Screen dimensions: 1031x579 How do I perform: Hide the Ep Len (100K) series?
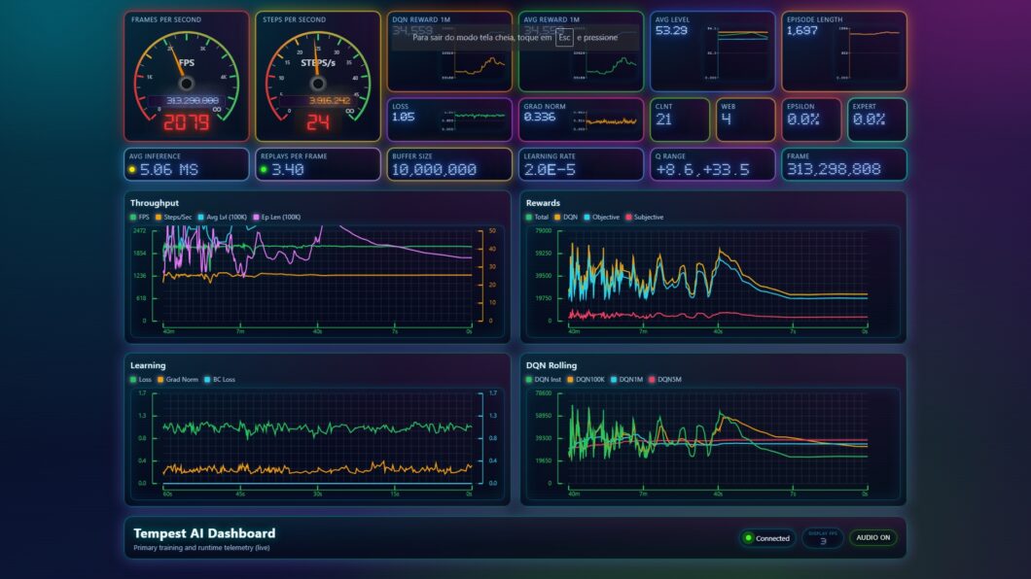[277, 217]
